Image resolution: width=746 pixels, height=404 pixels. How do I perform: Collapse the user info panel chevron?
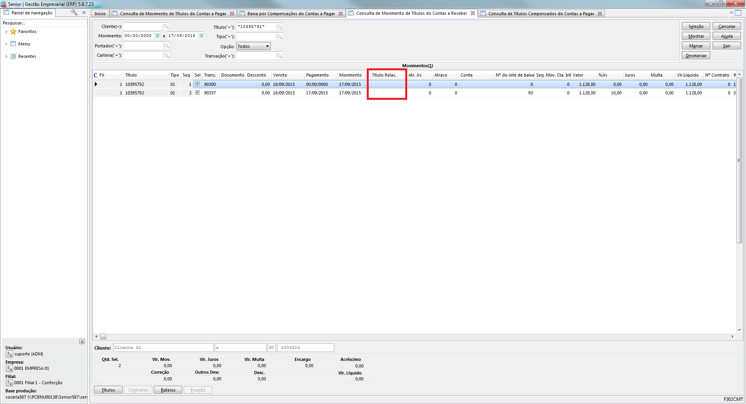[82, 341]
